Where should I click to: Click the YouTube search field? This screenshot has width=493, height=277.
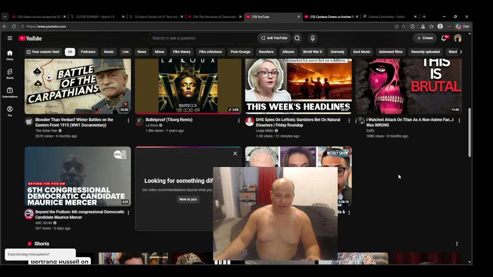click(202, 38)
